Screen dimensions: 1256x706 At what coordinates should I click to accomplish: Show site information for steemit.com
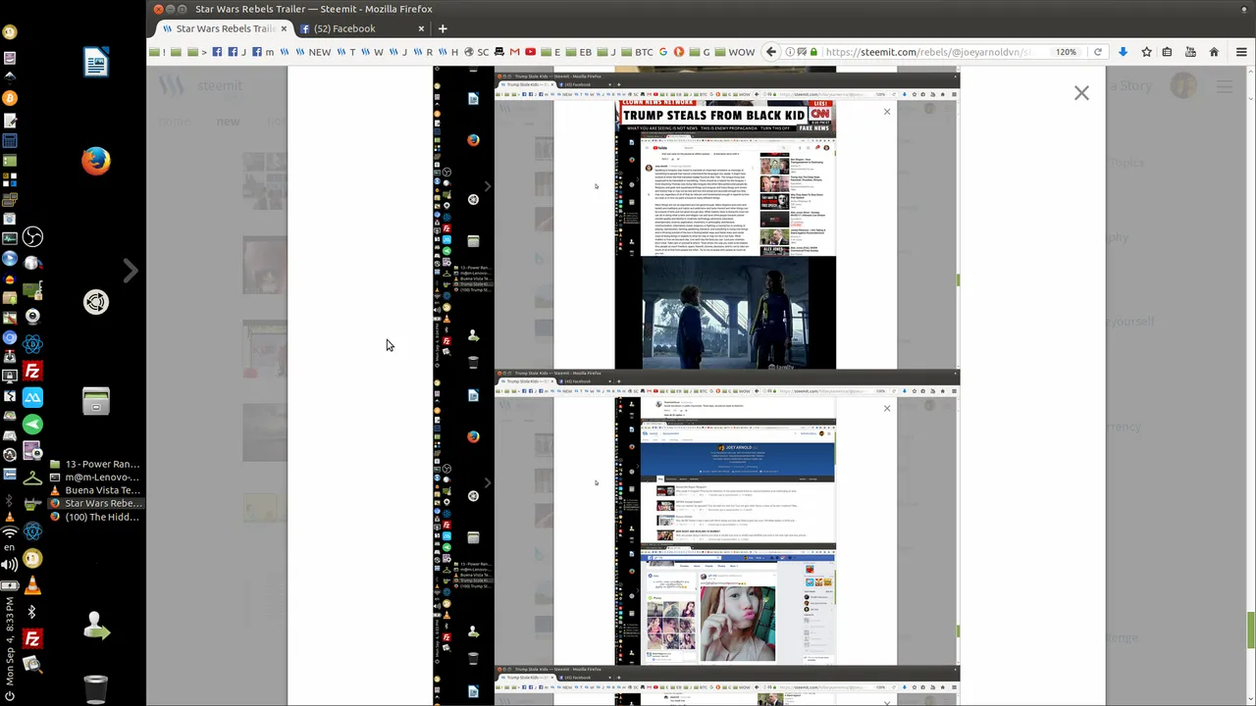click(790, 52)
